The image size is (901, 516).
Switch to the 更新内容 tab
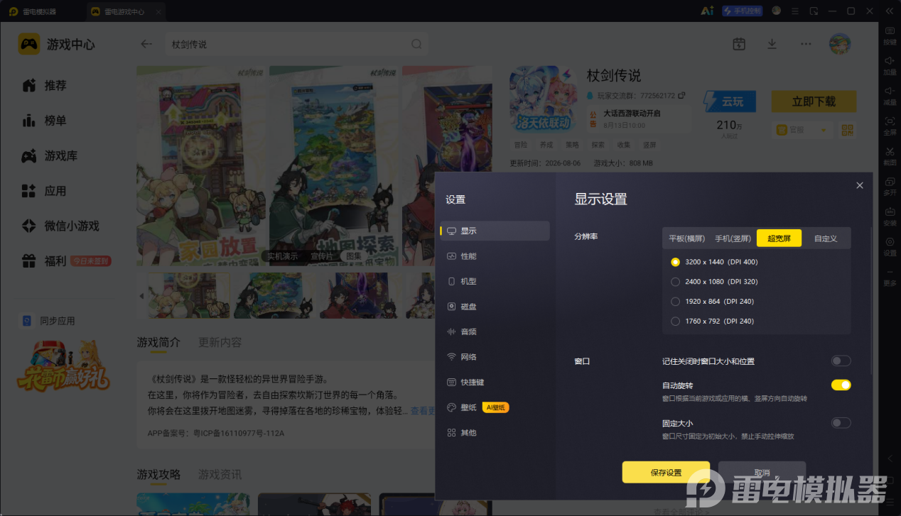tap(220, 342)
